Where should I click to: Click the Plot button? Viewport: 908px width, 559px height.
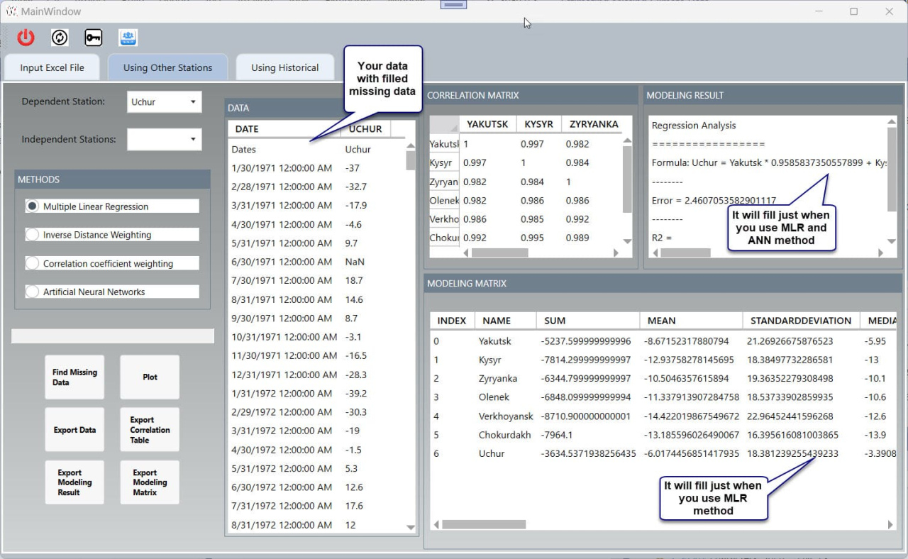[x=150, y=377]
